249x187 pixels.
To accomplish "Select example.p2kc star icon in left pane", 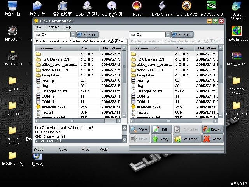I will pyautogui.click(x=38, y=107).
